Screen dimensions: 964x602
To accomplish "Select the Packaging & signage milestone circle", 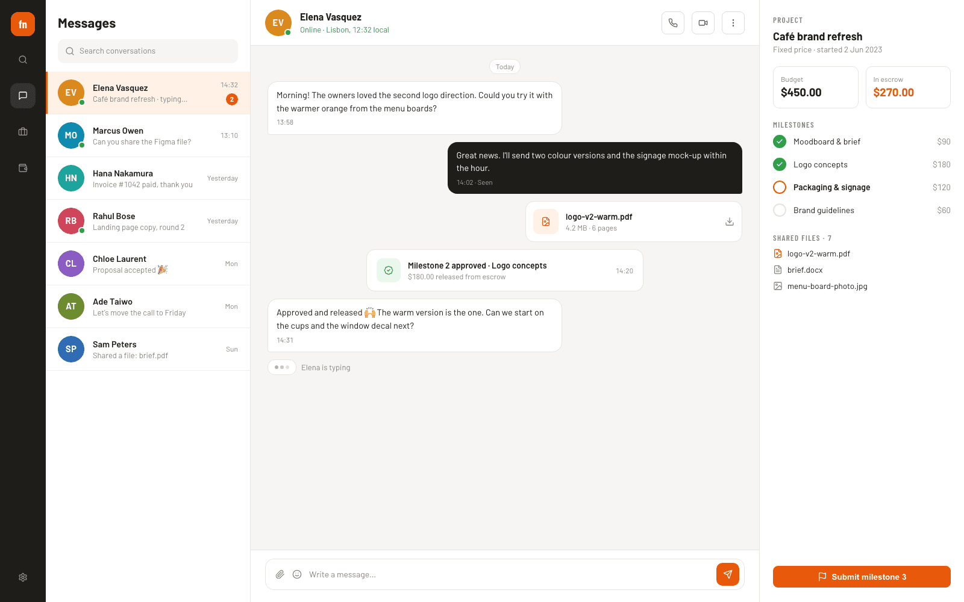I will pyautogui.click(x=780, y=187).
